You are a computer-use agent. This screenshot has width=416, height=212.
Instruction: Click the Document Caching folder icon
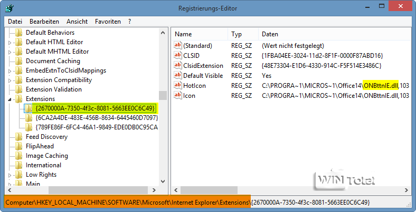[x=18, y=61]
